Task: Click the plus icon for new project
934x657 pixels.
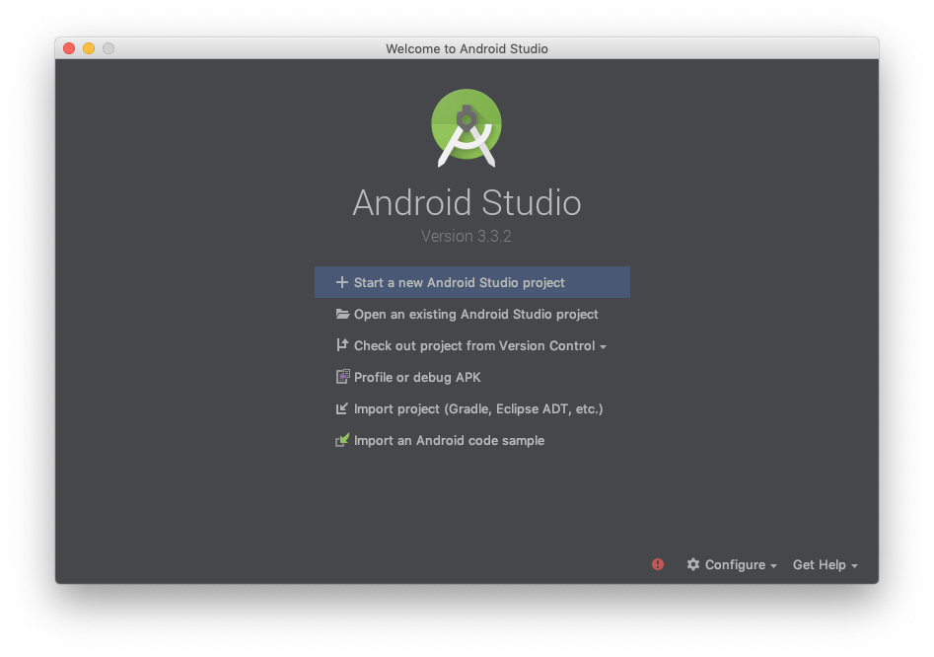Action: coord(342,282)
